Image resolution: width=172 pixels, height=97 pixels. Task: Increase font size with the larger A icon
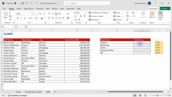coord(40,14)
